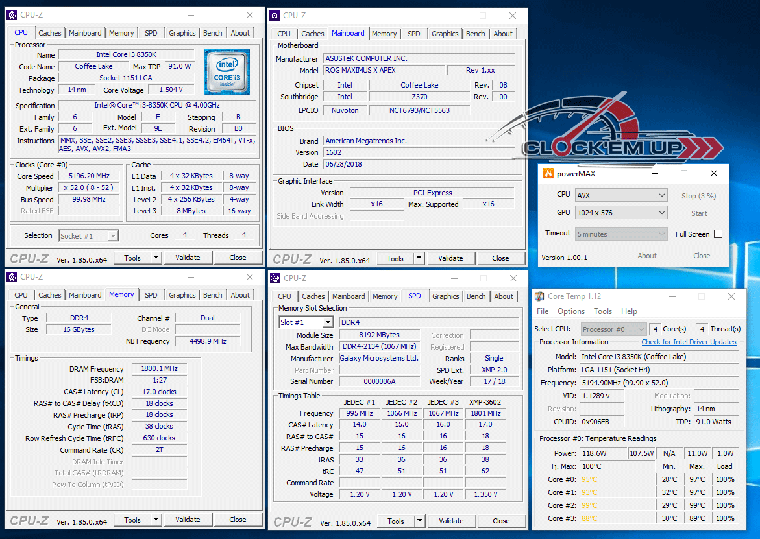Select the About tab in the CPU-Z SPD window
The height and width of the screenshot is (539, 760).
point(504,296)
